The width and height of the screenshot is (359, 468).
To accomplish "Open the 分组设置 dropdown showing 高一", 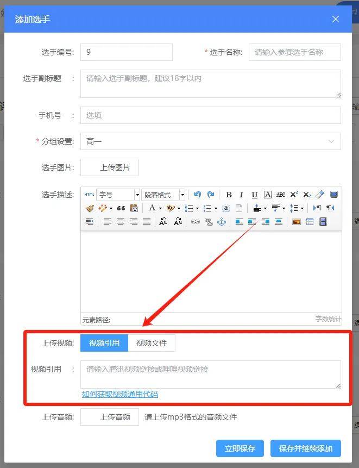I will click(x=210, y=141).
